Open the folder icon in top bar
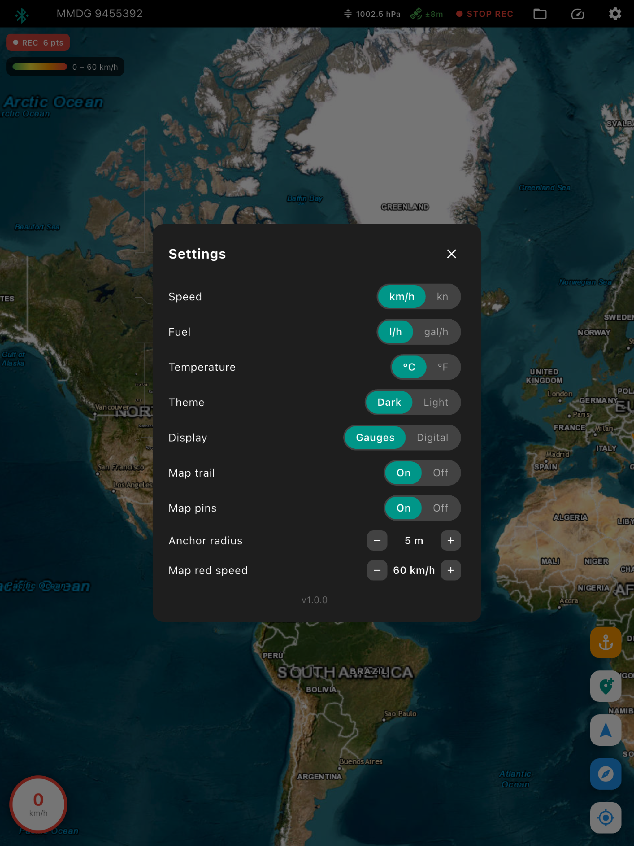634x846 pixels. (x=540, y=14)
